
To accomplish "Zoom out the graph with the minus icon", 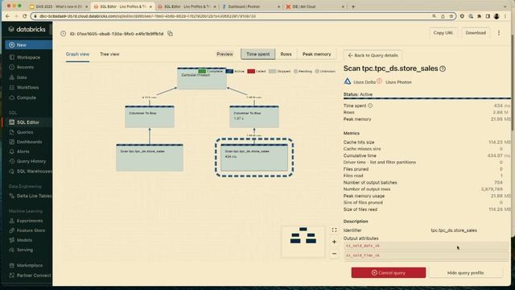I will (x=334, y=254).
